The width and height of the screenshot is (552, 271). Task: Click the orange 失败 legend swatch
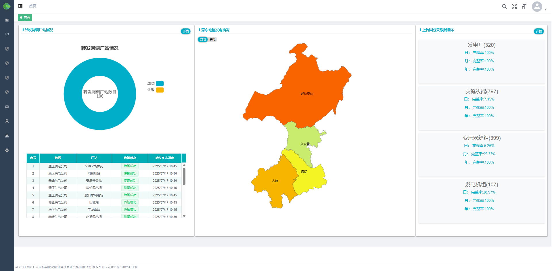tap(160, 90)
